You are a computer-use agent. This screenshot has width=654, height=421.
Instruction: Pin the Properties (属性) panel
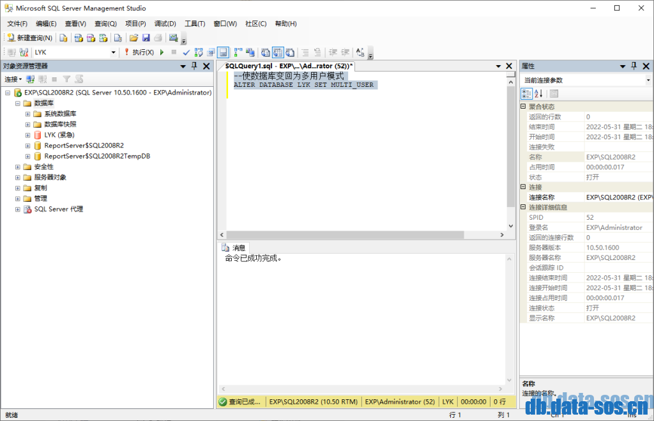[634, 66]
